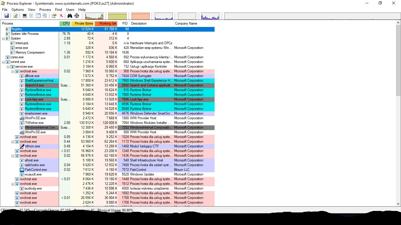Open the File menu
This screenshot has height=225, width=401.
(5, 10)
